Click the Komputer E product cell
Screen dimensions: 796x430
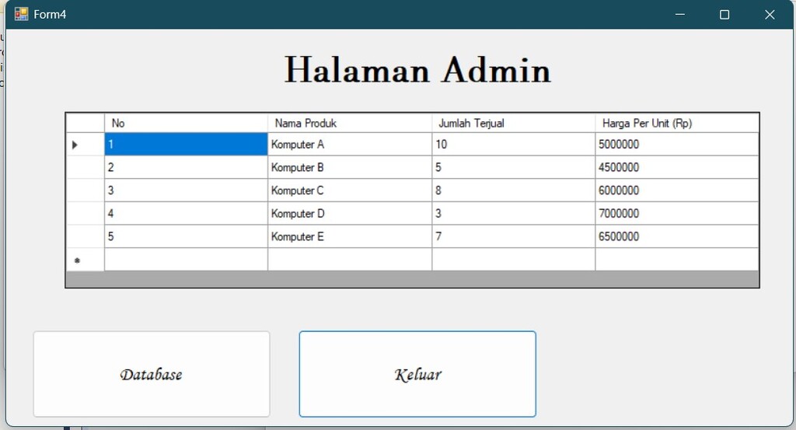349,236
